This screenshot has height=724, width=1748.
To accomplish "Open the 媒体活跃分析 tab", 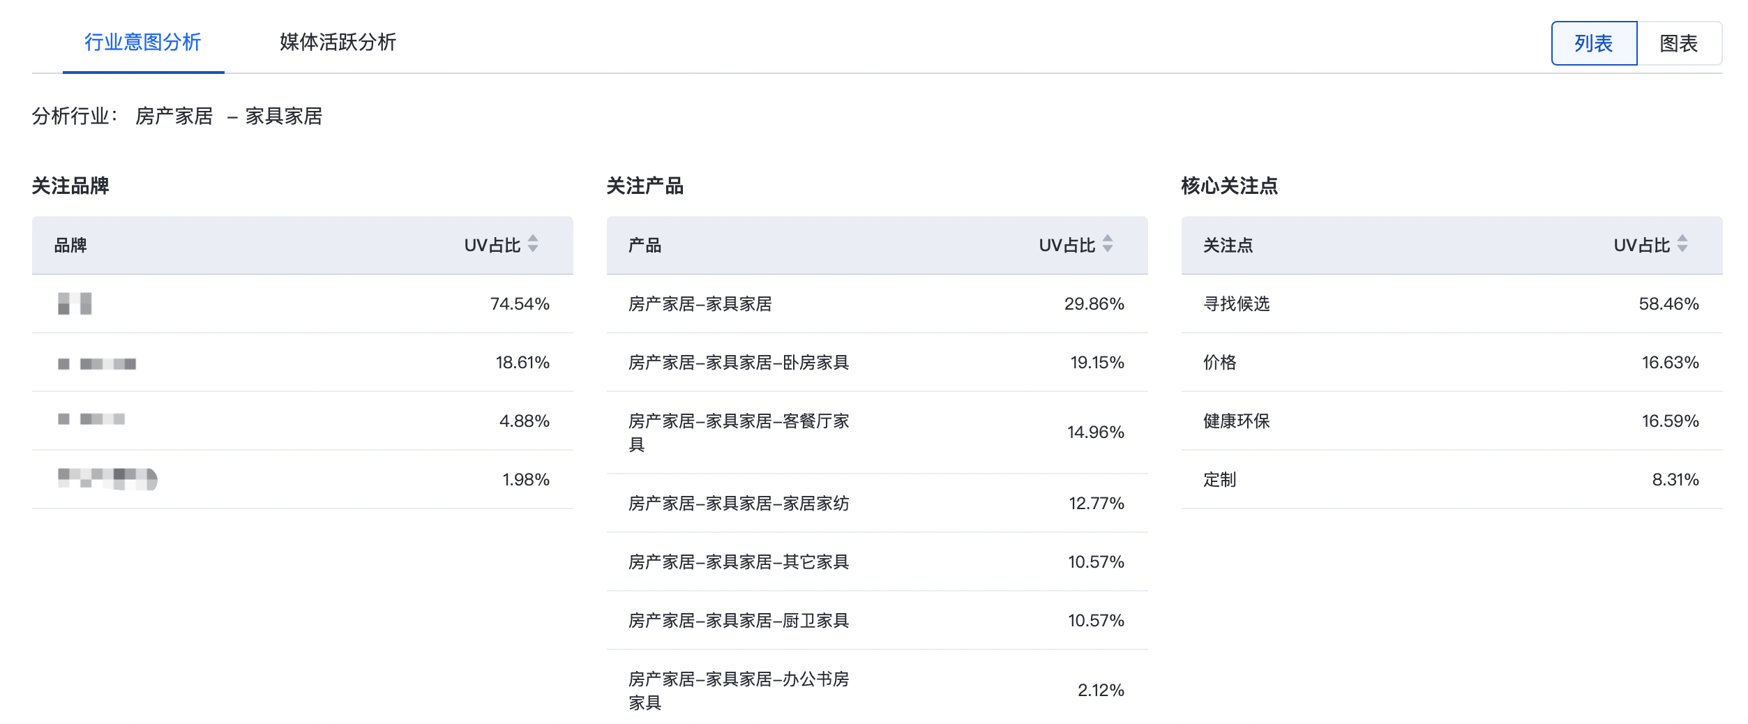I will tap(338, 42).
